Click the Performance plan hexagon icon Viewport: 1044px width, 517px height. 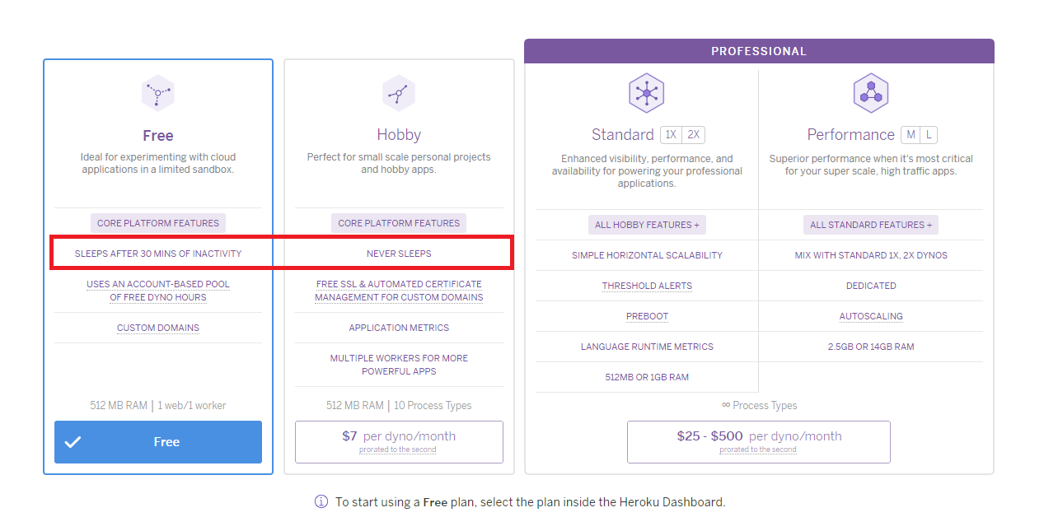pos(871,93)
